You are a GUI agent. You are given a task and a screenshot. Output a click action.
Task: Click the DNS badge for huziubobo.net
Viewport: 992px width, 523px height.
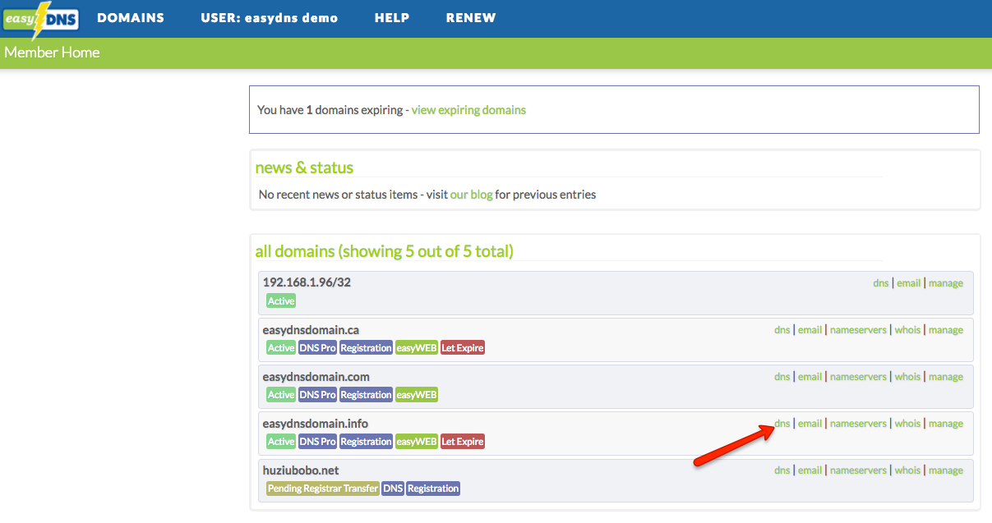tap(393, 489)
